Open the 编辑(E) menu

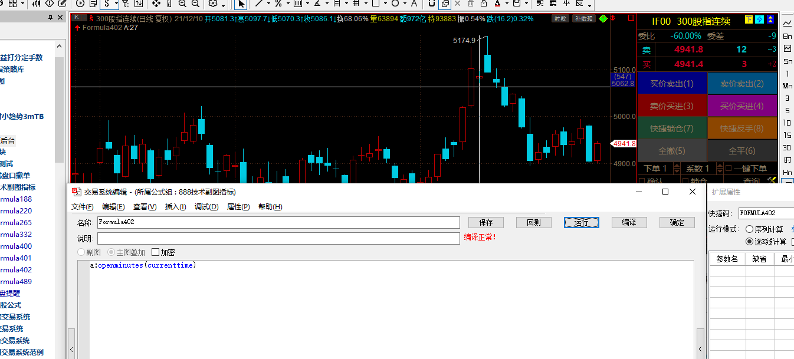pyautogui.click(x=113, y=207)
